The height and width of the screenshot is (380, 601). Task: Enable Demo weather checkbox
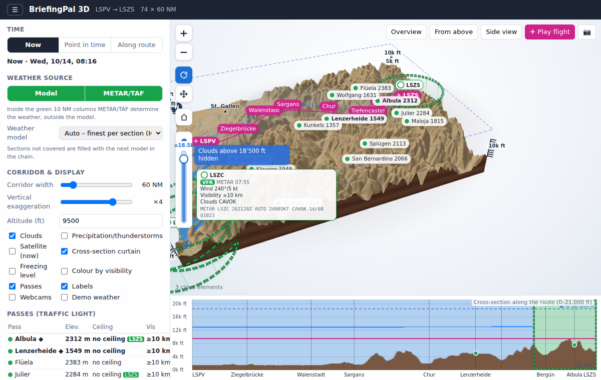[64, 297]
